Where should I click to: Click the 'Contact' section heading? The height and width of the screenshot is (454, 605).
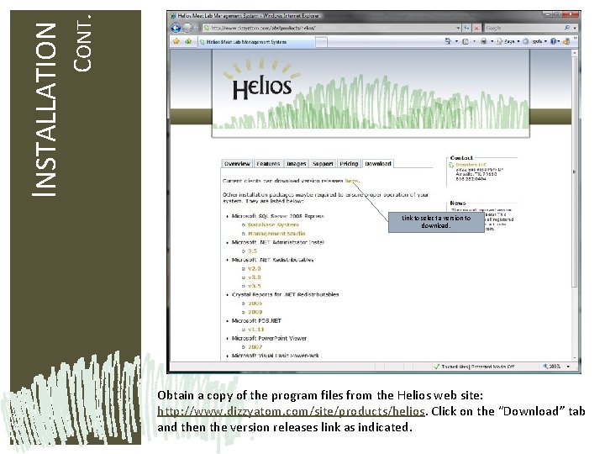461,158
